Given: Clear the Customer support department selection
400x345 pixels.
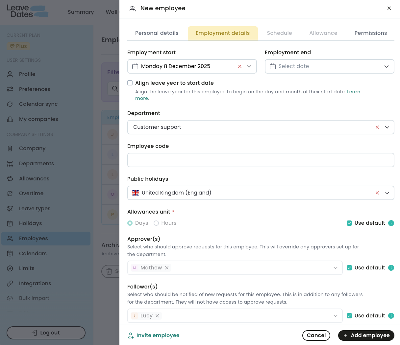Looking at the screenshot, I should coord(377,127).
